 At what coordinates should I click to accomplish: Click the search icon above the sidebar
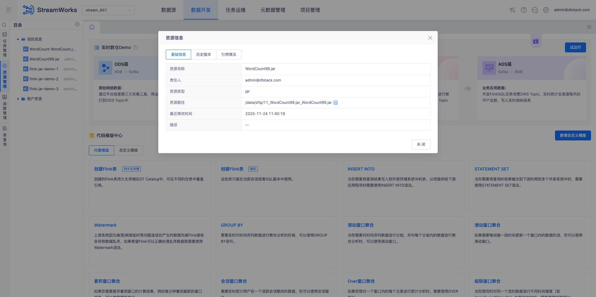tap(4, 24)
